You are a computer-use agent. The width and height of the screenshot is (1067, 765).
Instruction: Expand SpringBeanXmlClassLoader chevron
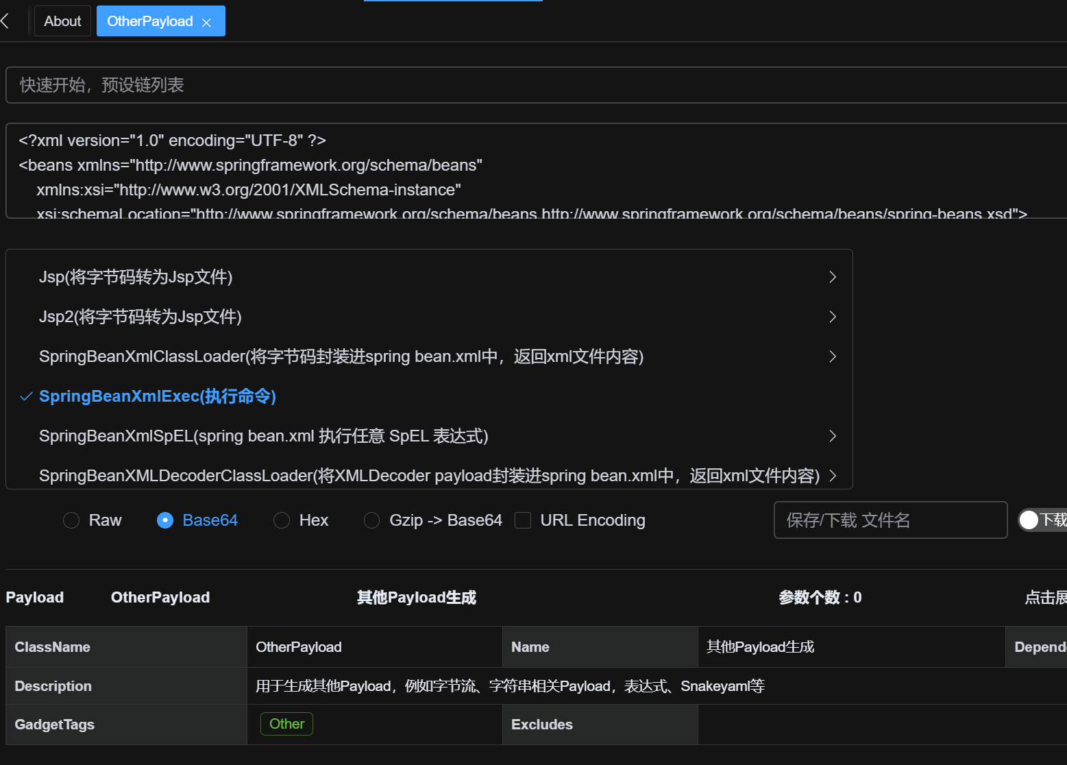tap(832, 356)
